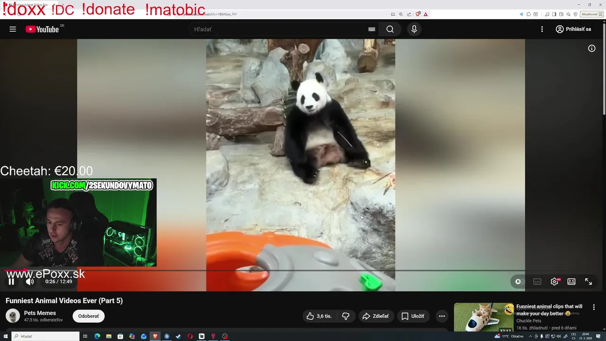Open the clock and date 20:40
606x341 pixels.
tap(586, 336)
